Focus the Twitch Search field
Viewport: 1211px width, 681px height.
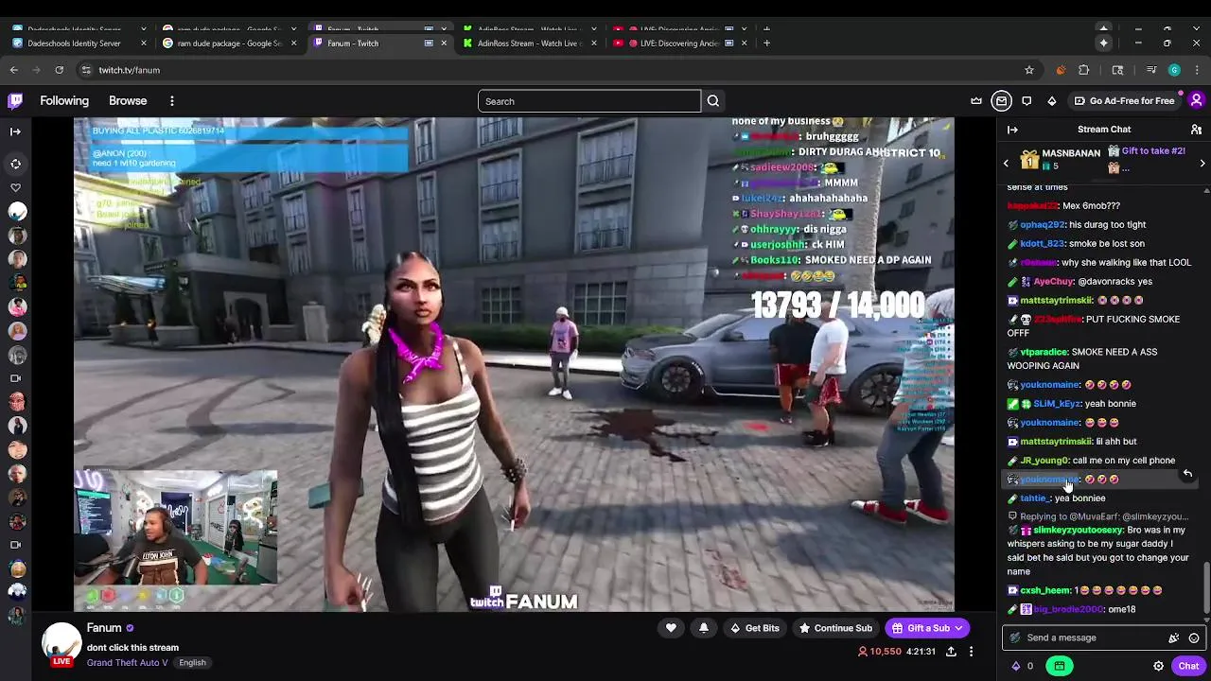(x=589, y=101)
